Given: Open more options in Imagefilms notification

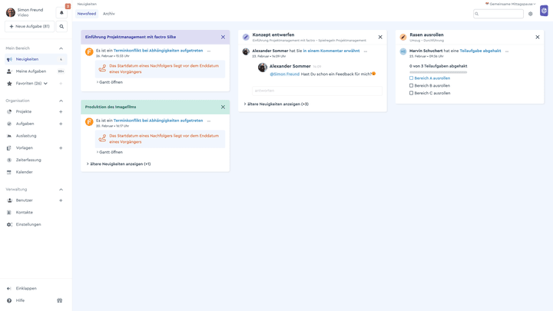Looking at the screenshot, I should (209, 121).
